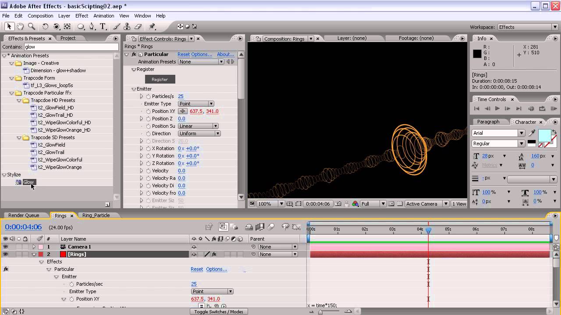Click the Take Snapshot camera icon
The image size is (561, 315).
(x=338, y=204)
